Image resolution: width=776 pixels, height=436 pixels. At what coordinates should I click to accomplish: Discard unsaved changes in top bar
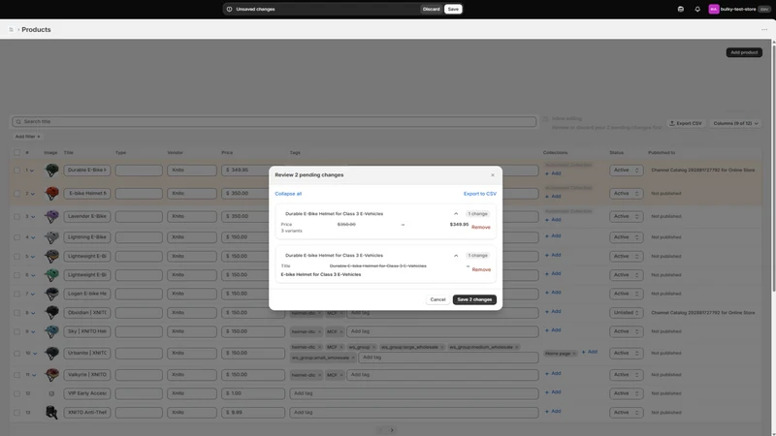431,9
